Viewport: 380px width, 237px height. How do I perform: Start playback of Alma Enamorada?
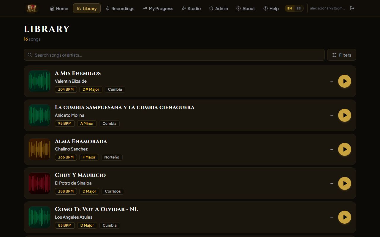click(345, 149)
